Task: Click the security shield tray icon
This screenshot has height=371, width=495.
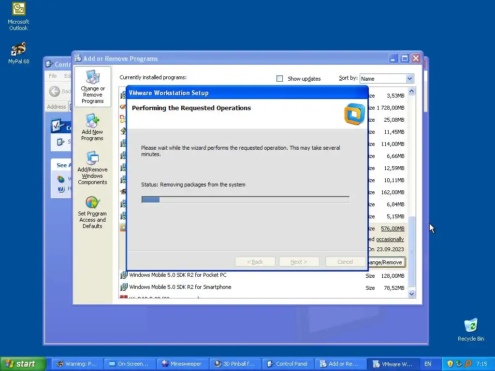Action: coord(450,364)
